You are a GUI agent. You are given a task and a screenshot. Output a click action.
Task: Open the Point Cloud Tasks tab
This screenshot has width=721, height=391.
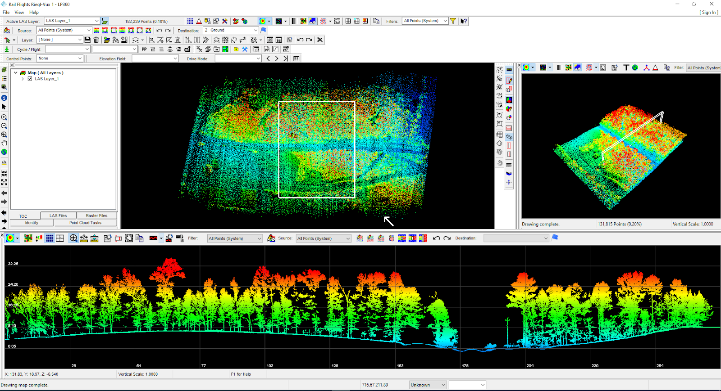click(85, 223)
